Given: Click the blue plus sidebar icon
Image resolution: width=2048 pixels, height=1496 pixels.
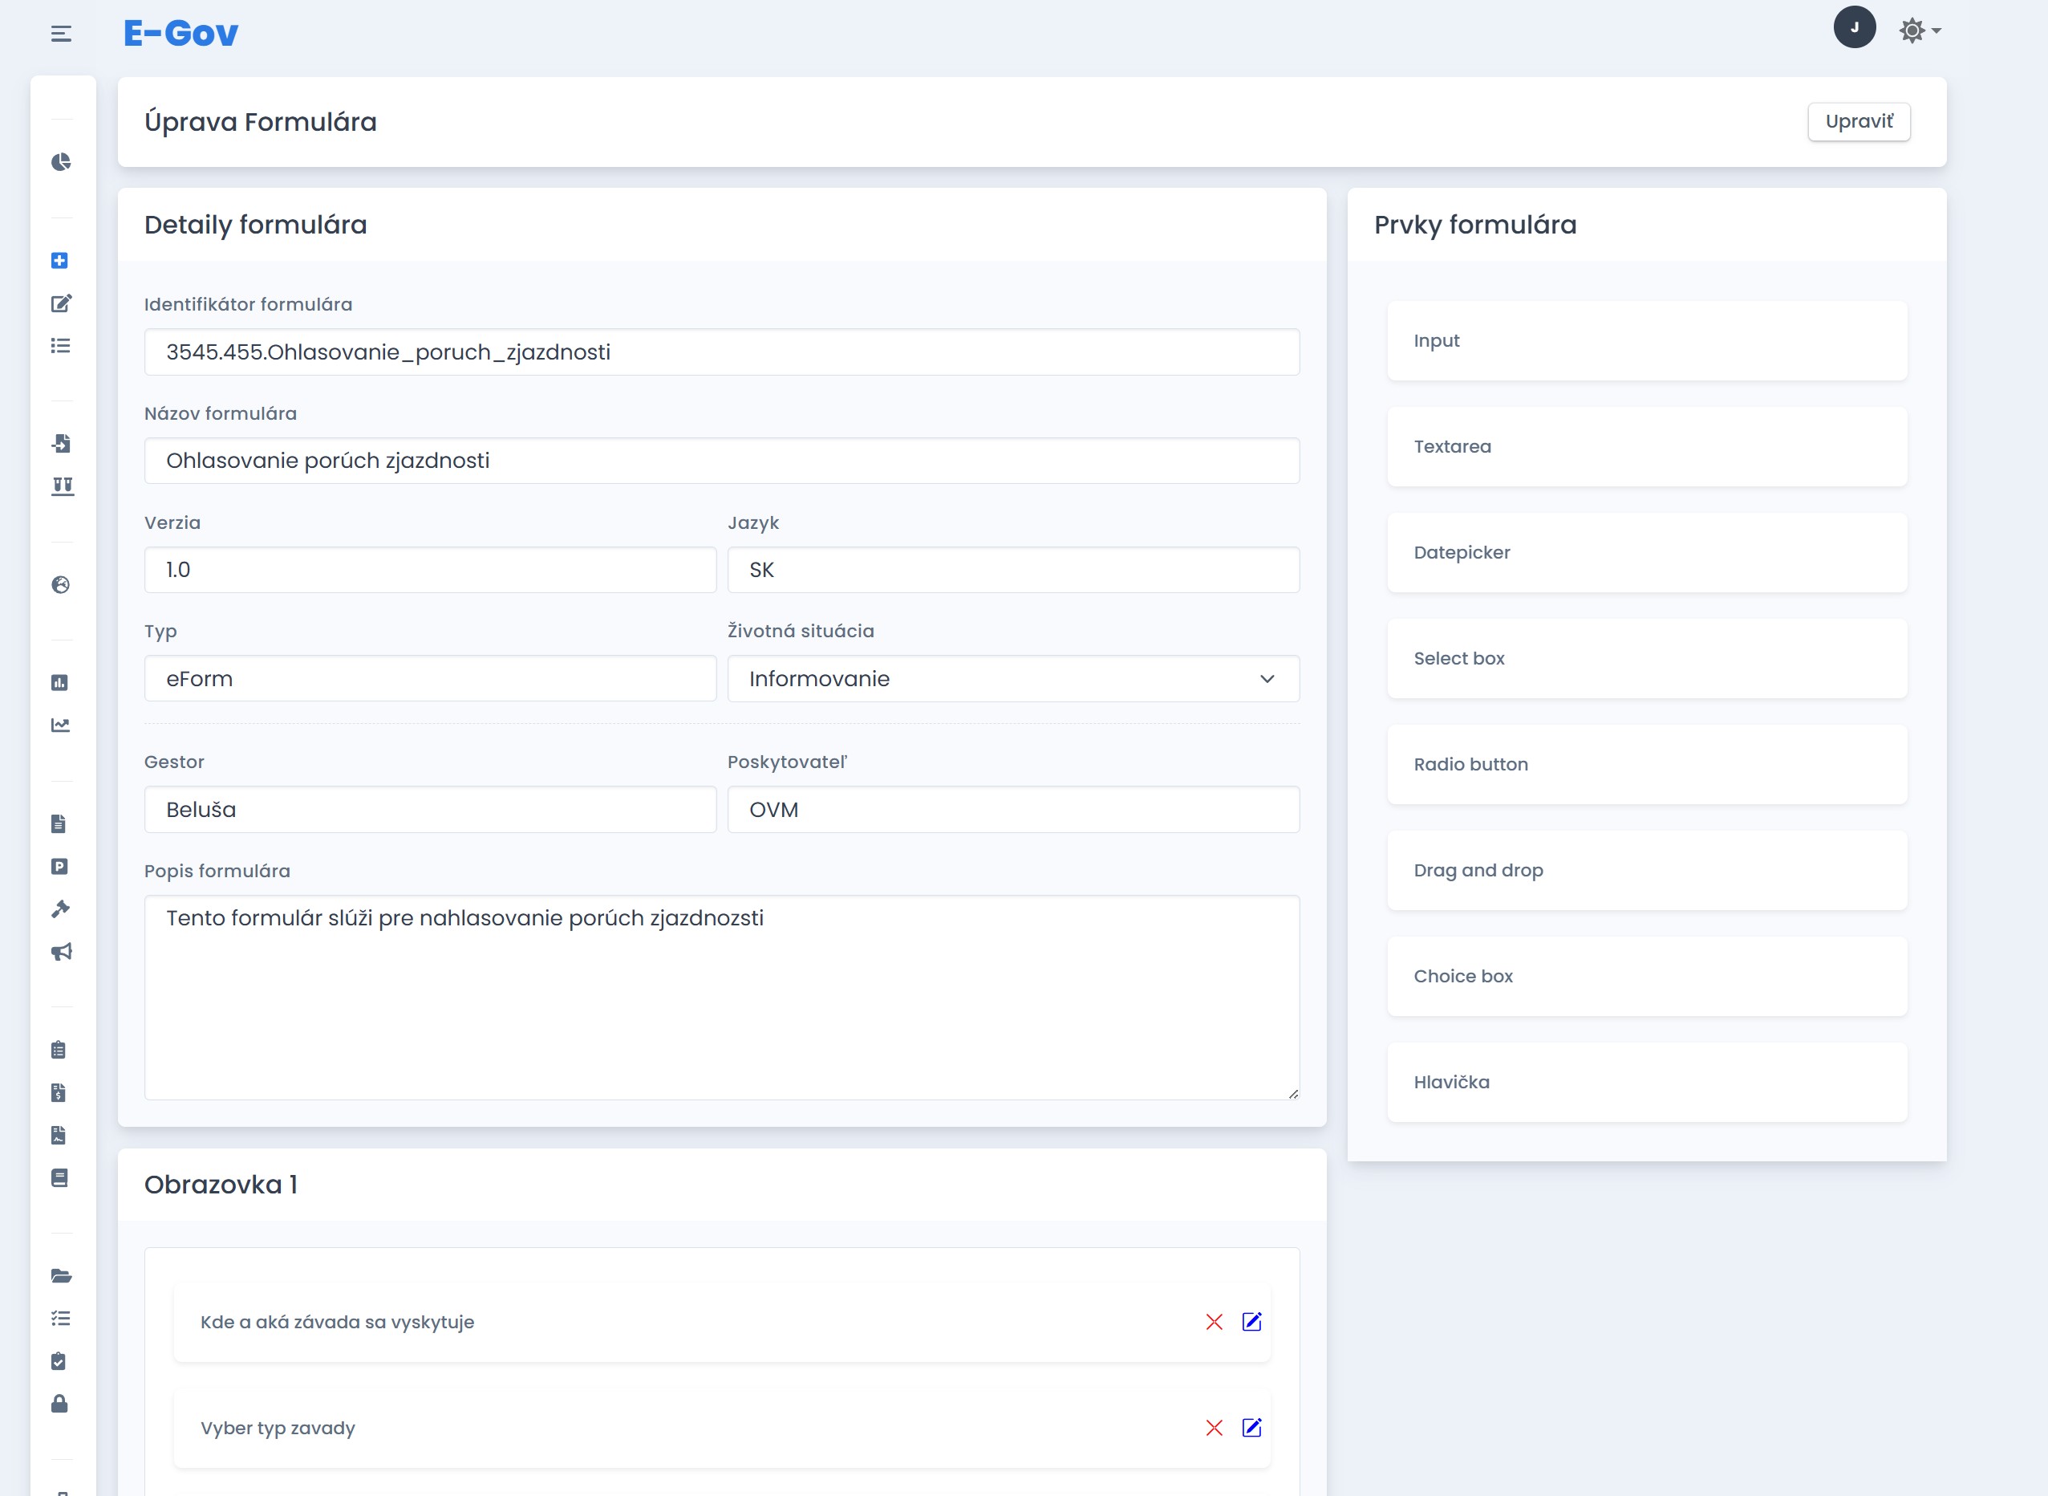Looking at the screenshot, I should [x=59, y=261].
